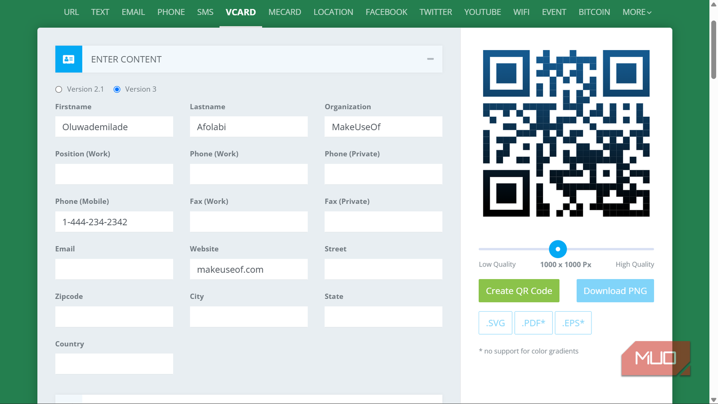Click the Fax (Private) input field
718x404 pixels.
point(383,222)
